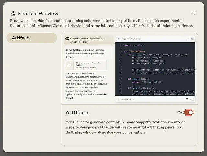Image resolution: width=207 pixels, height=156 pixels.
Task: Close the preview code panel with X
Action: coord(192,39)
